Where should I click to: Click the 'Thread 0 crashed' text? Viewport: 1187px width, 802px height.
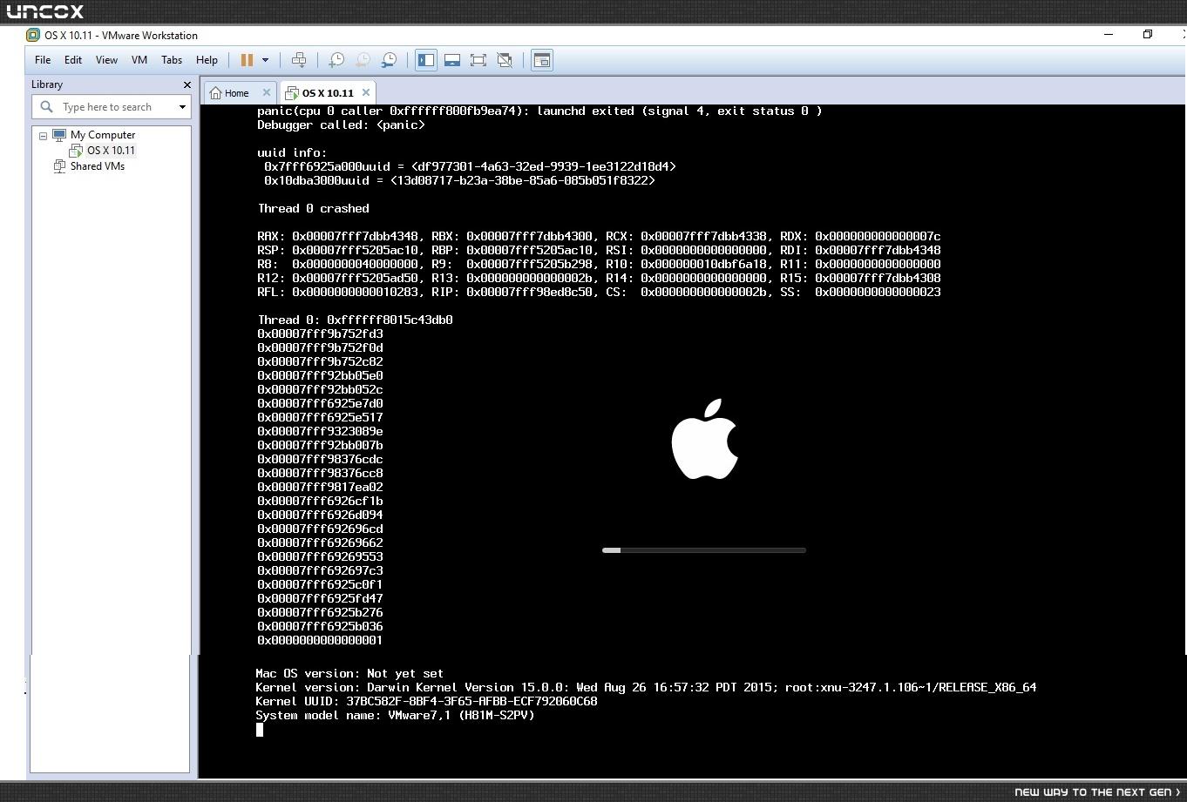tap(313, 208)
